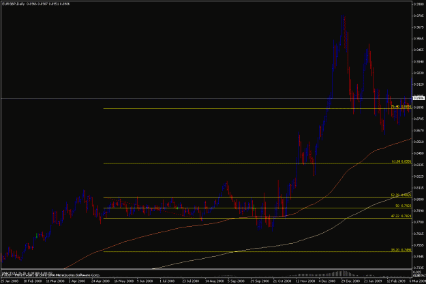Click the 16 May 2008 date label
The height and width of the screenshot is (284, 426).
click(x=124, y=281)
